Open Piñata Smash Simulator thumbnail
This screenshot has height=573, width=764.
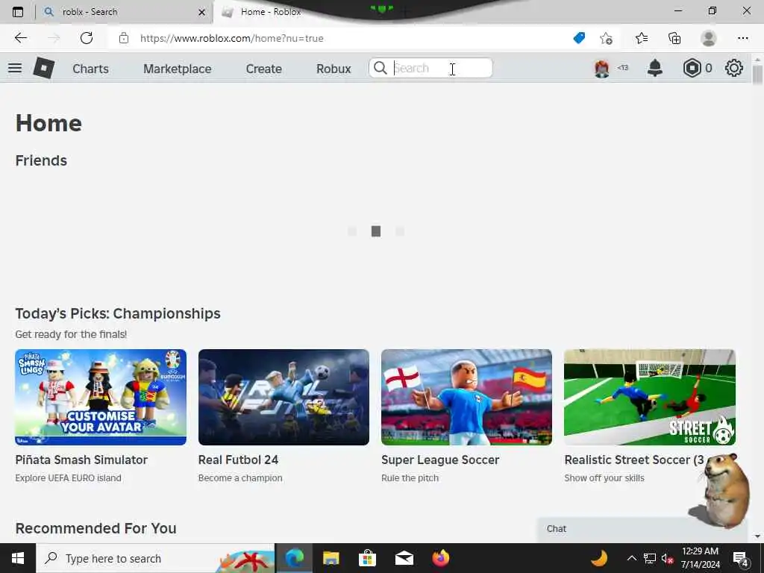101,397
